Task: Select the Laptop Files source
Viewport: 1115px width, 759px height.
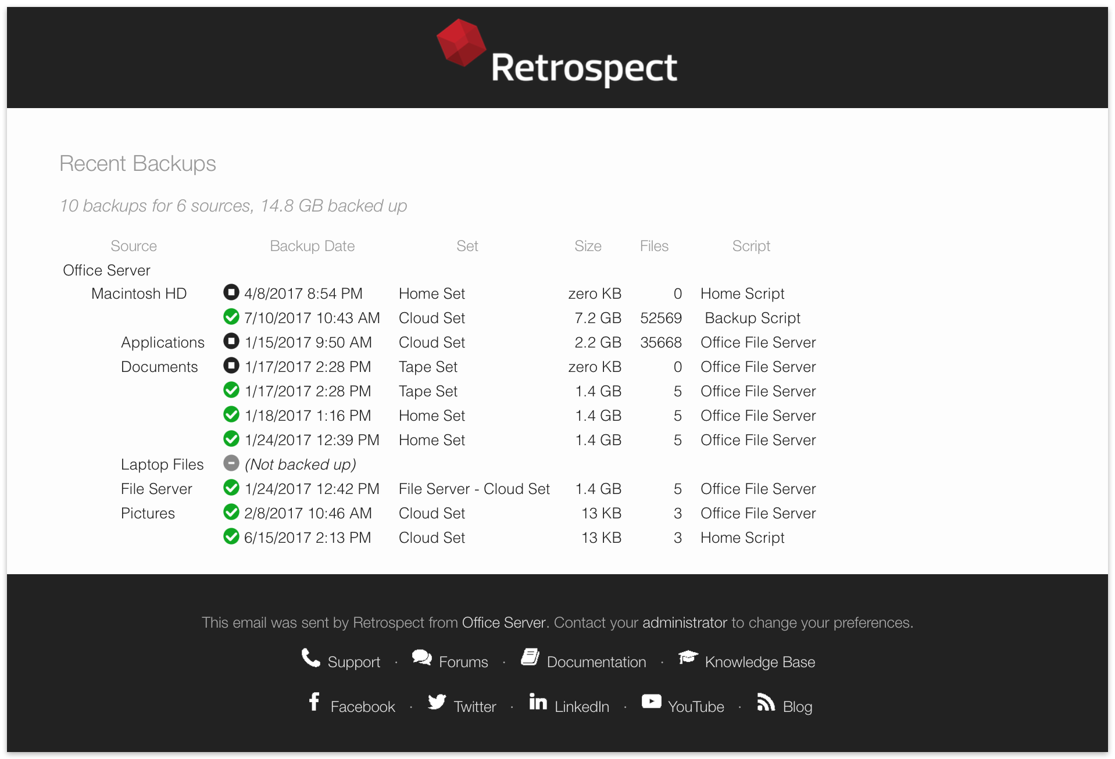Action: pos(162,464)
